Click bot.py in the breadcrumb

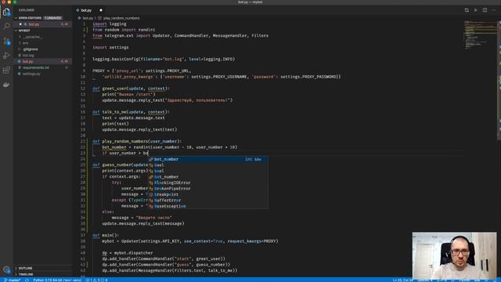pyautogui.click(x=88, y=18)
